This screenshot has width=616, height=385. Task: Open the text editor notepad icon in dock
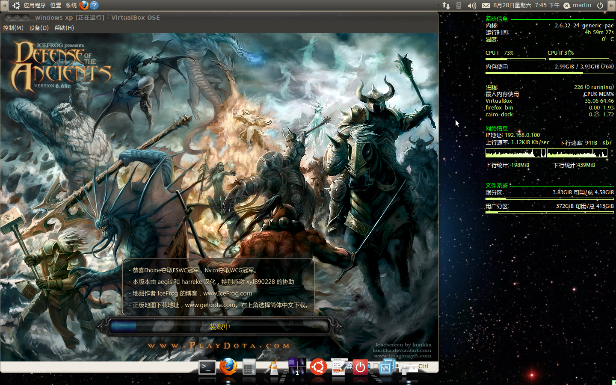pos(339,367)
